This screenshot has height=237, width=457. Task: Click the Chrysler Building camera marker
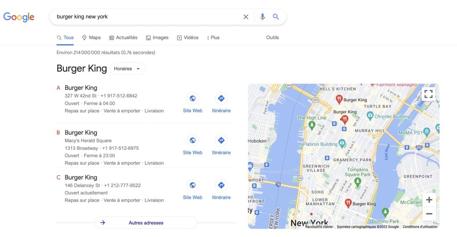(370, 116)
